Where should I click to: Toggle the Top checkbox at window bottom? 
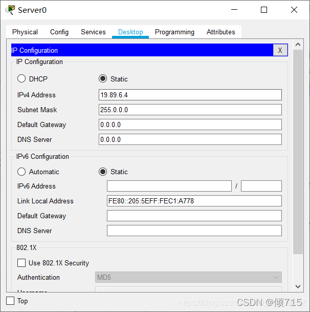pos(10,301)
